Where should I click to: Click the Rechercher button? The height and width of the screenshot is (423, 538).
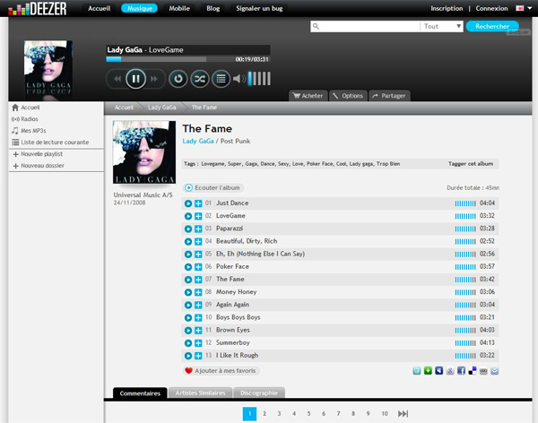(x=492, y=26)
